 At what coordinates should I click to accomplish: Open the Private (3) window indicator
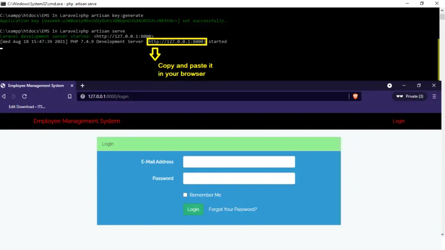pyautogui.click(x=409, y=96)
